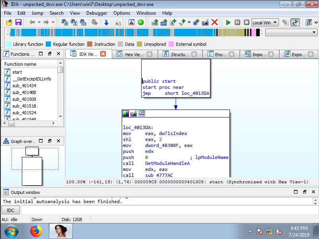The height and width of the screenshot is (239, 319).
Task: Open the Local Win debugger dropdown
Action: 265,22
